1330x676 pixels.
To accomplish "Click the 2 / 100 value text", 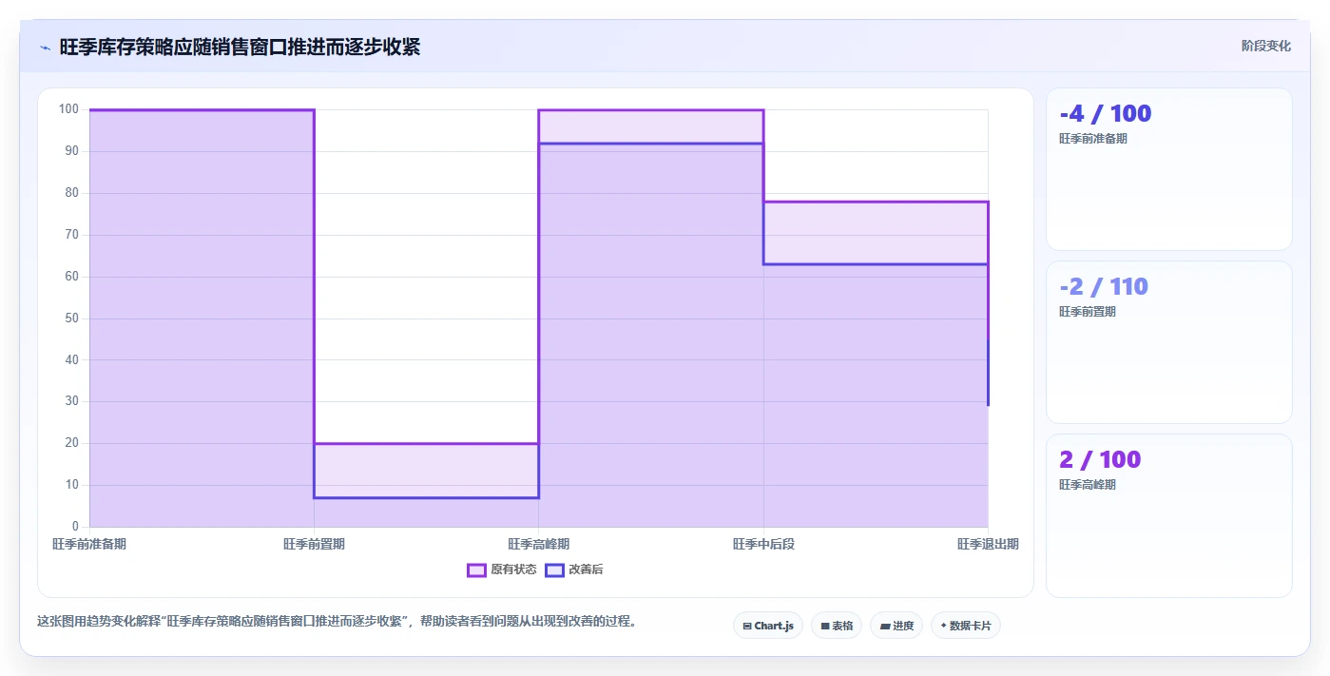I will (1100, 459).
